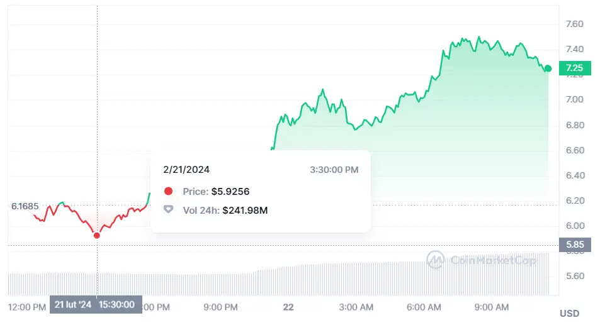This screenshot has height=330, width=605.
Task: Click the green 7.25 current price tag
Action: pos(574,68)
